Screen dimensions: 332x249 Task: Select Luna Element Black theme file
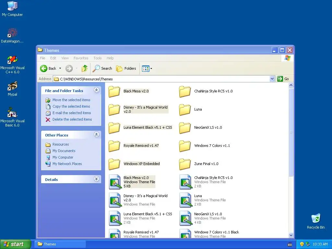140,218
